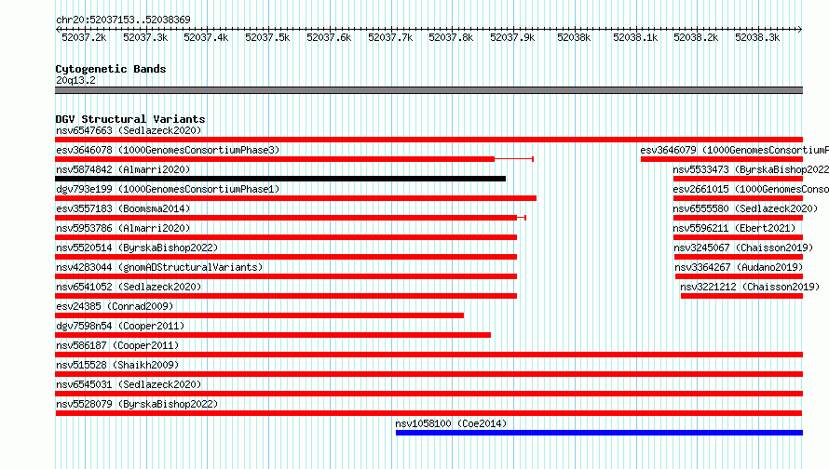
Task: Select the esv3646078 1000GenomesConsortiumPhase3 label
Action: point(168,150)
